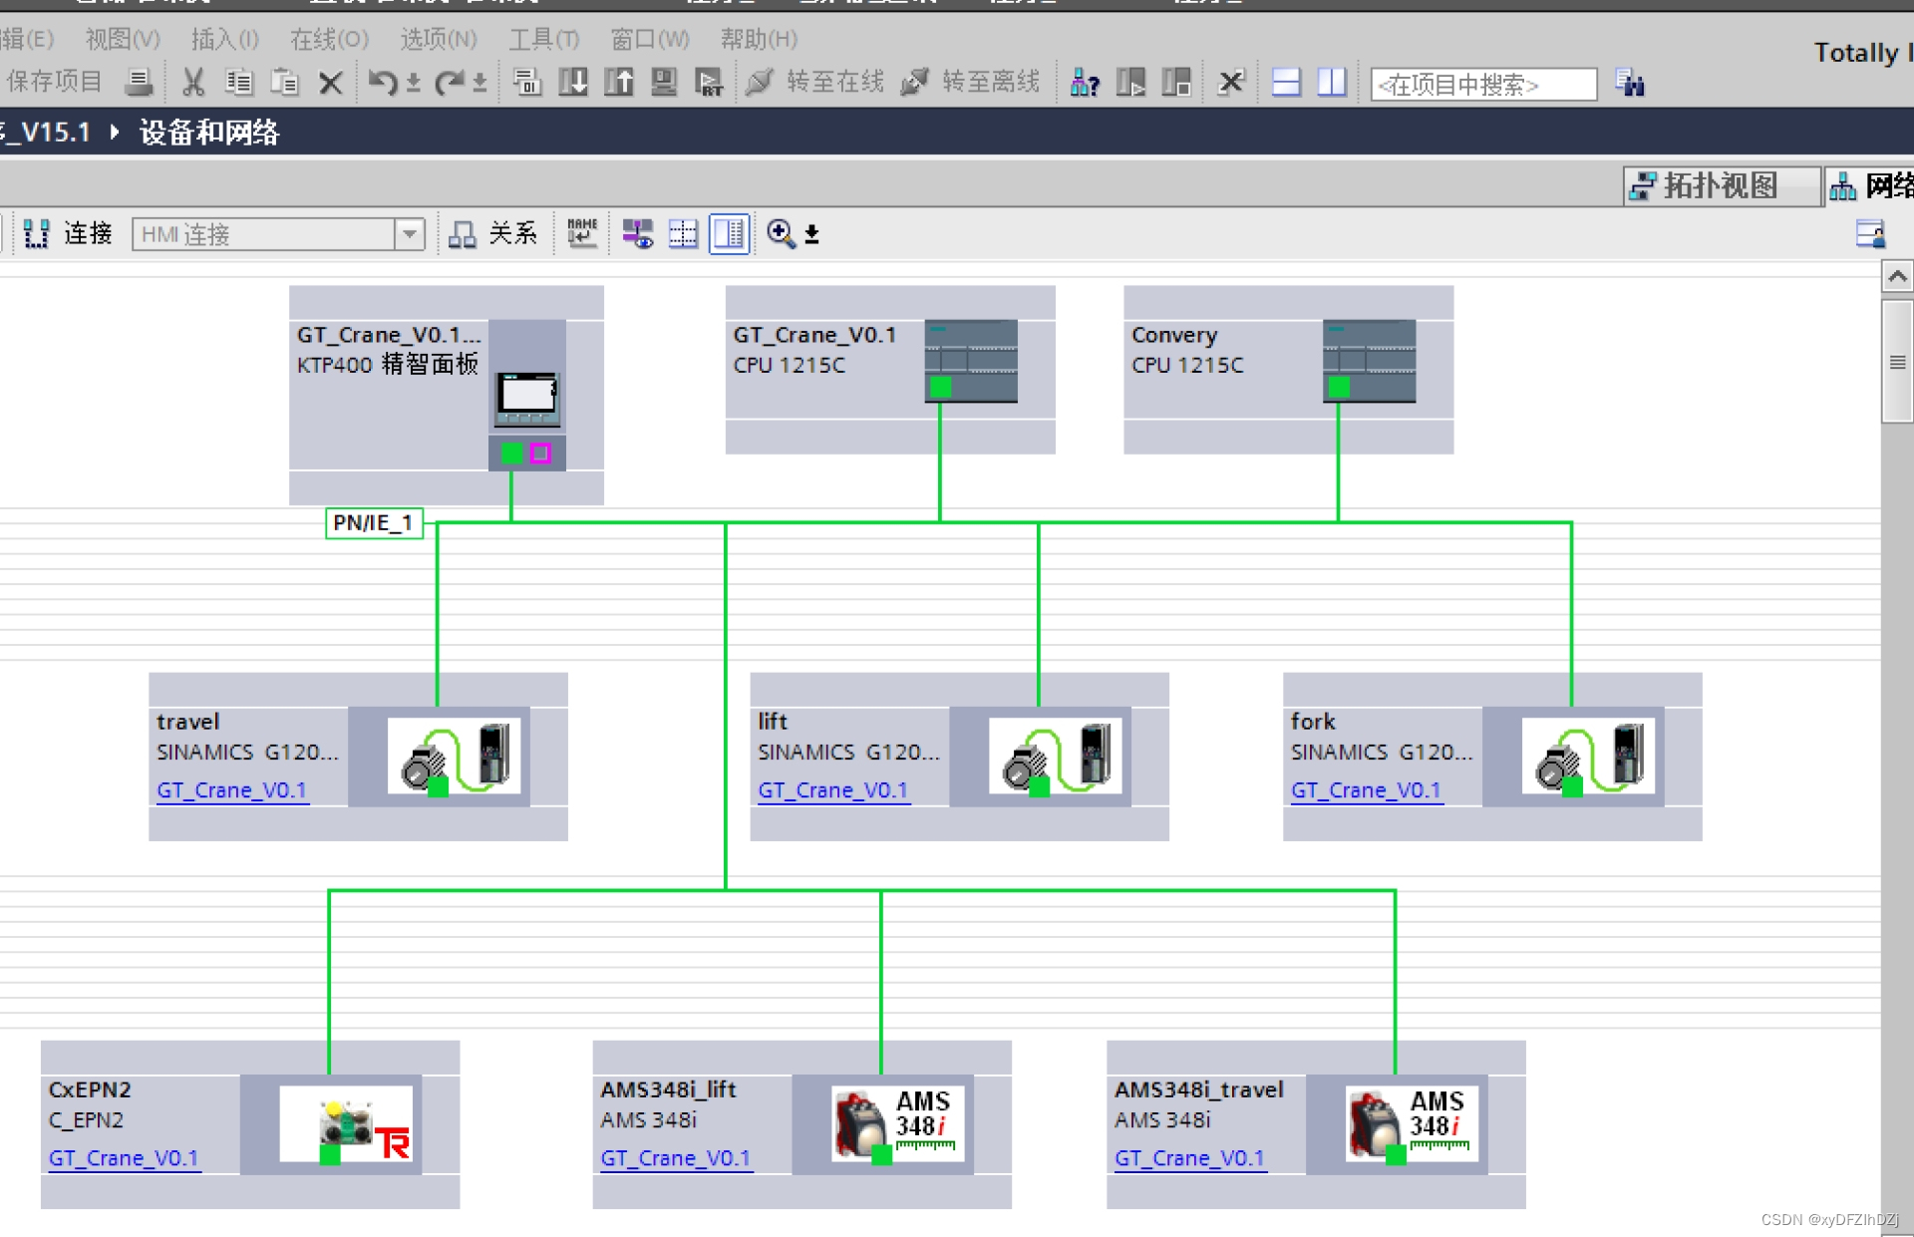Click the Accessible devices icon
Screen dimensions: 1914x1237
(1084, 83)
